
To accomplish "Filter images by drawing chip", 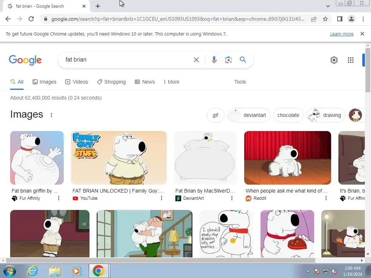I will coord(326,115).
